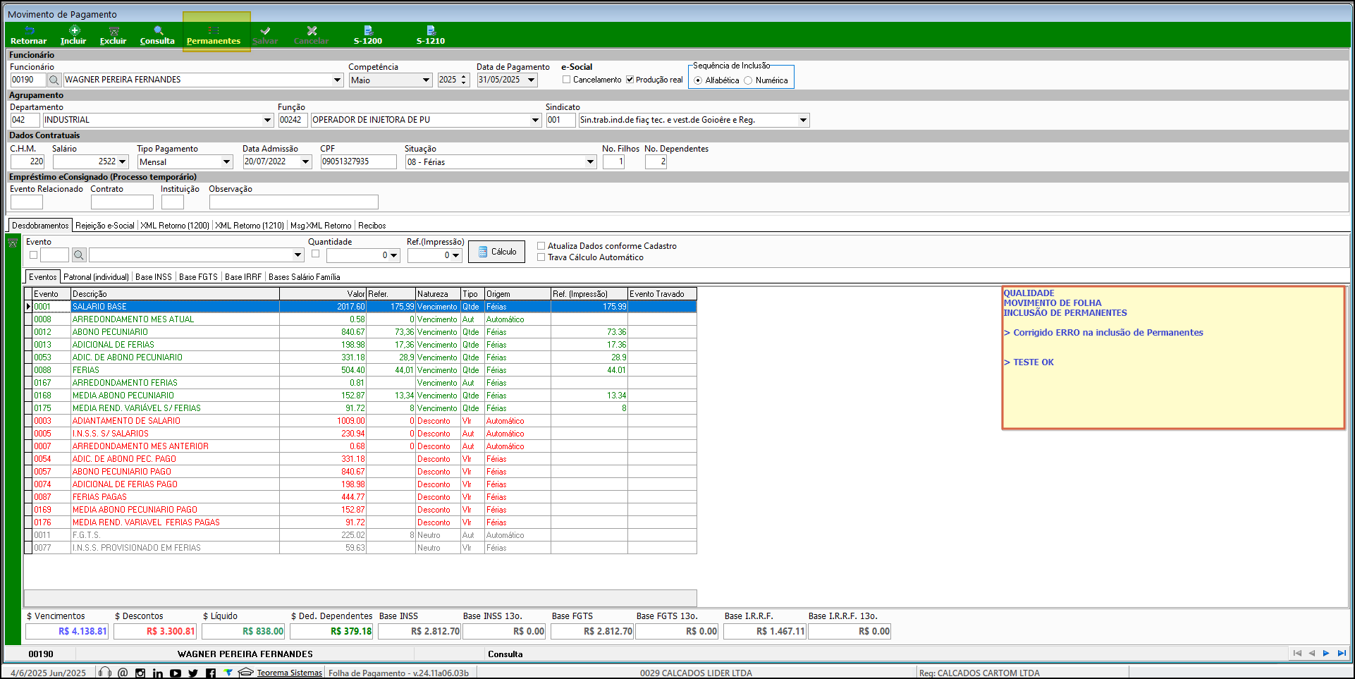1355x679 pixels.
Task: Click the Evento lookup magnifier icon
Action: (x=79, y=255)
